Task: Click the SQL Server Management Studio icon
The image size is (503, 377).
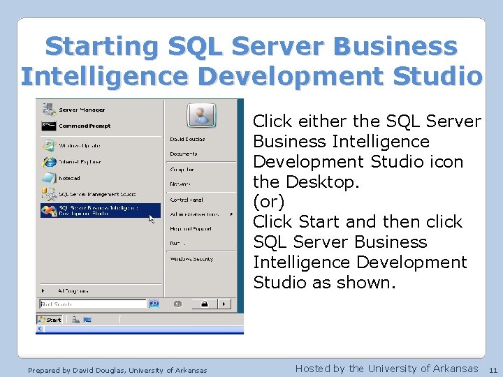Action: pos(49,194)
